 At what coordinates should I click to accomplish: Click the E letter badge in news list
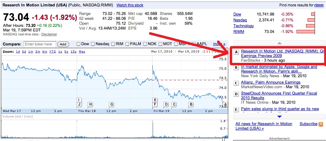click(236, 110)
